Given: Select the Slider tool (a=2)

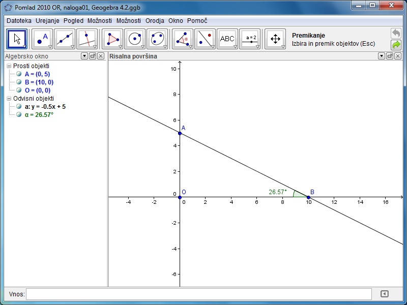Looking at the screenshot, I should tap(250, 39).
